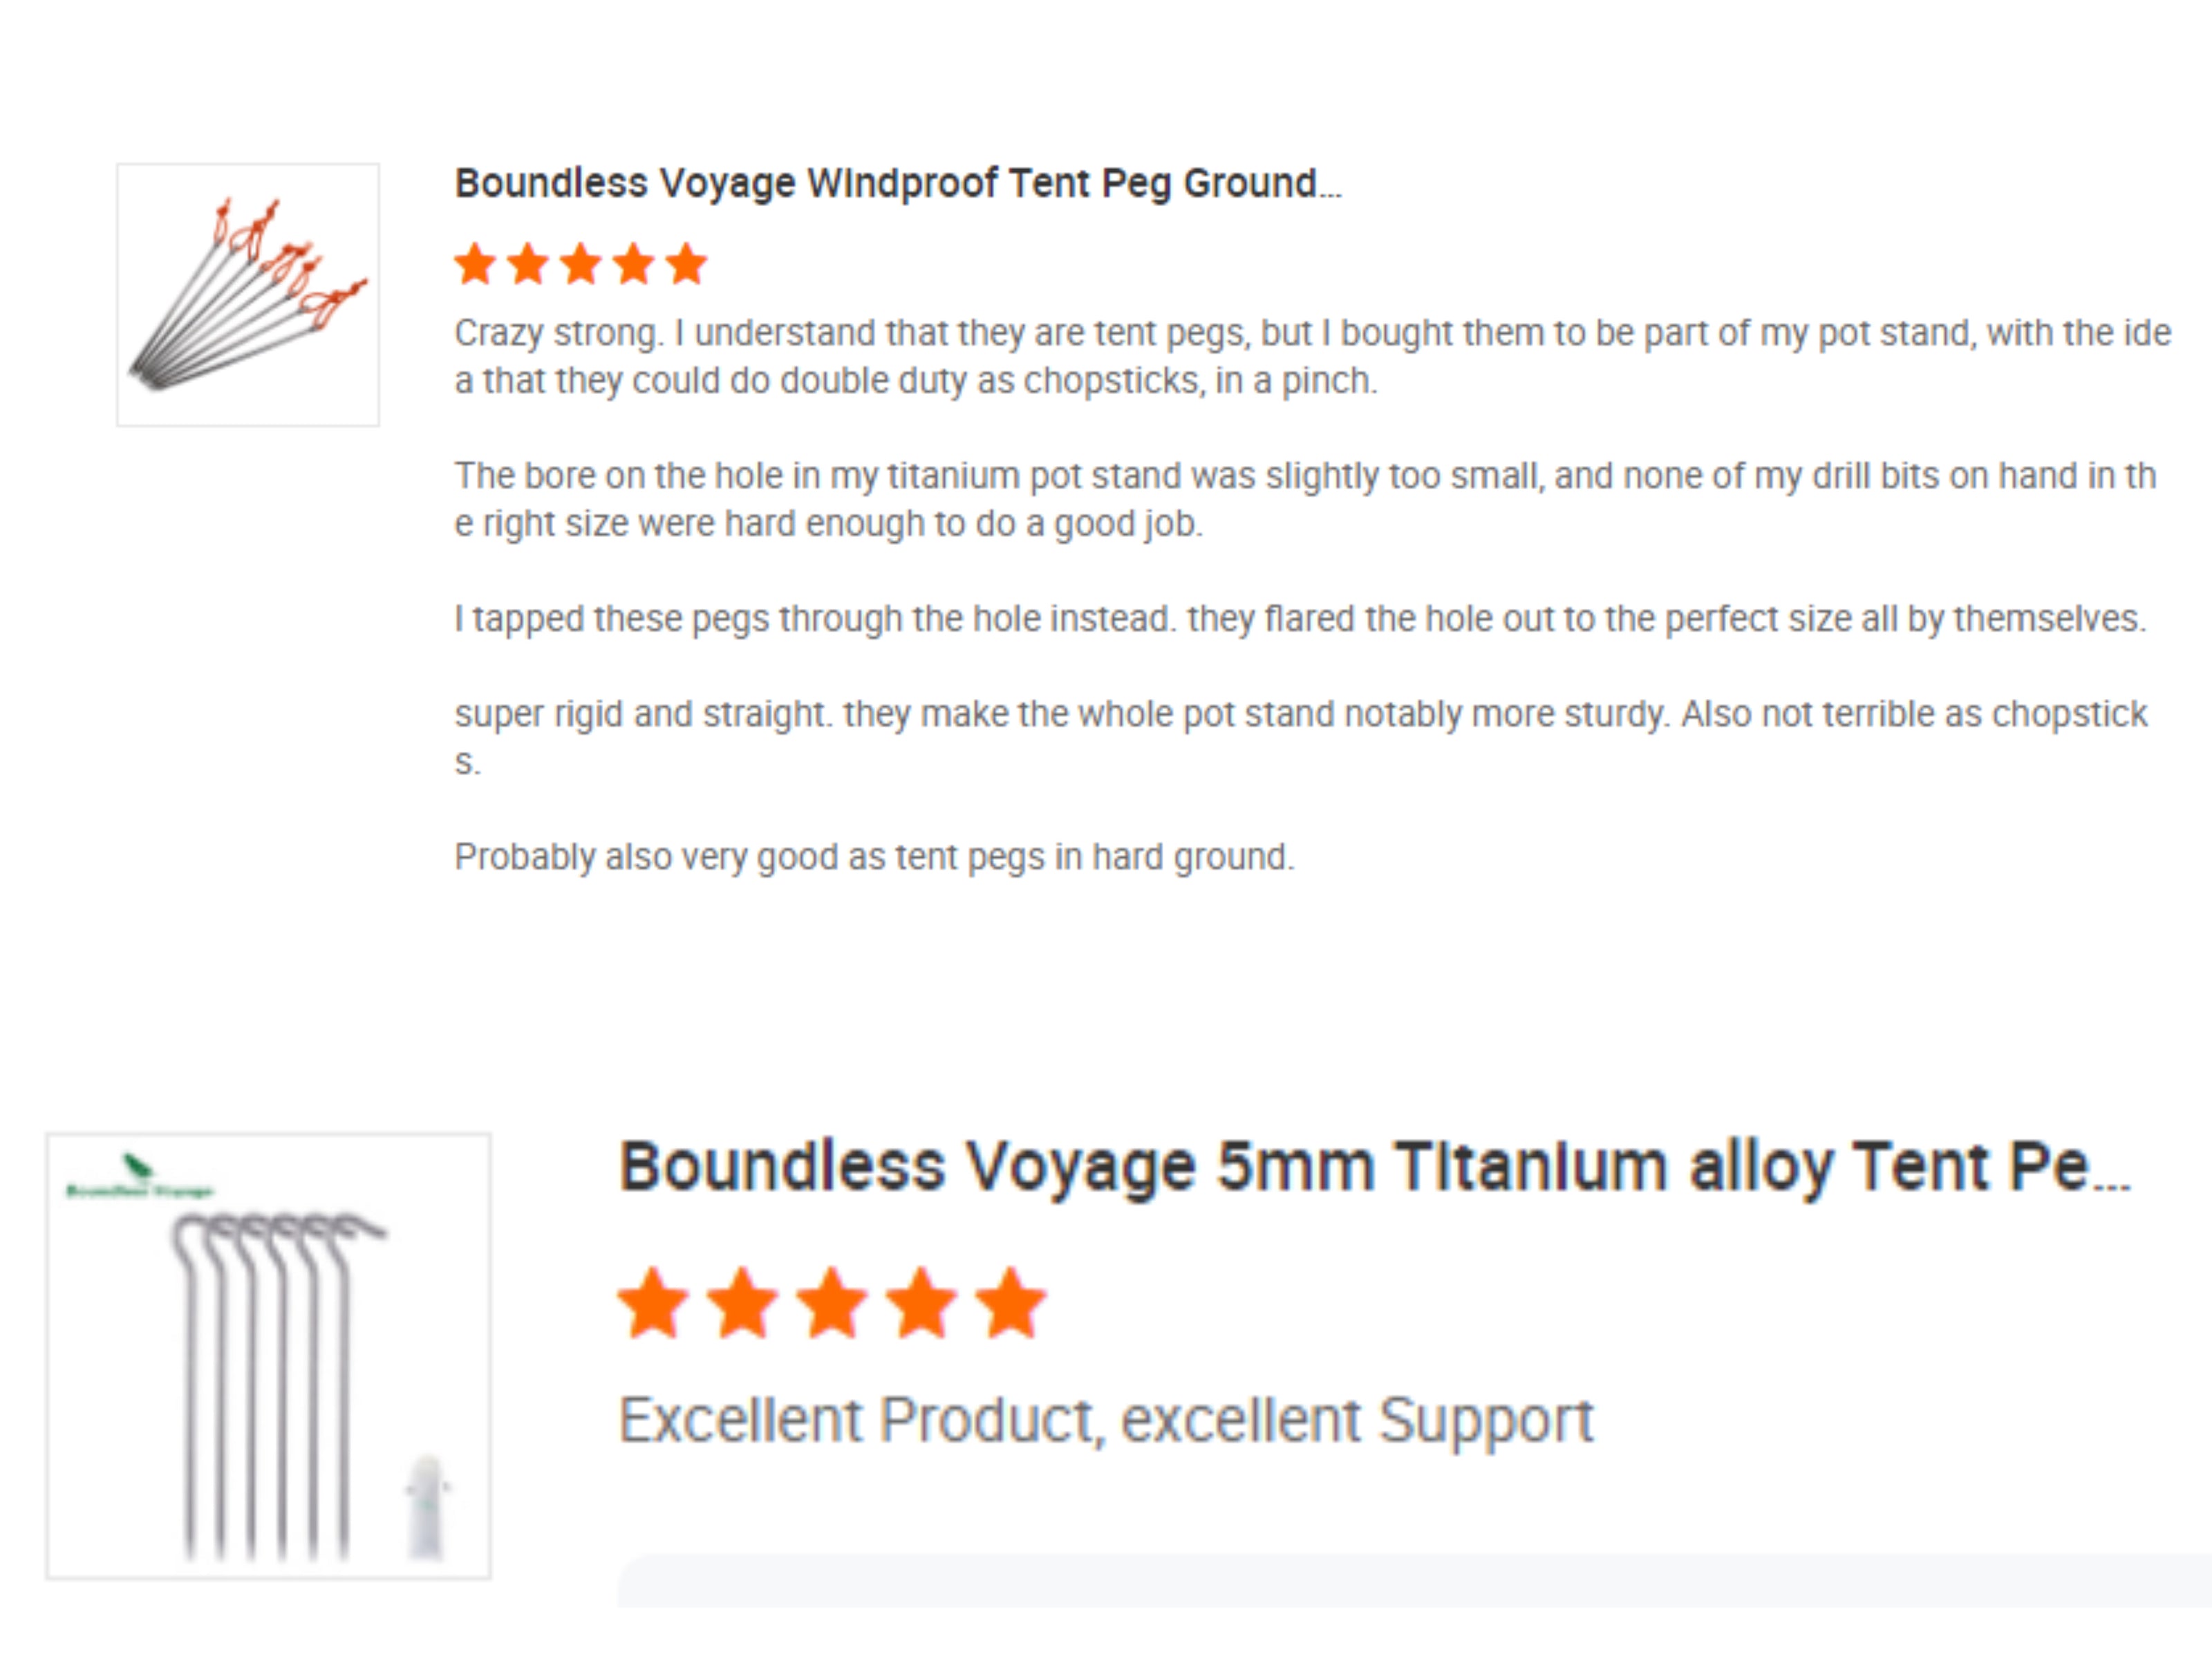Click the "I tapped these pegs" review sentence
2212x1659 pixels.
click(x=1299, y=619)
